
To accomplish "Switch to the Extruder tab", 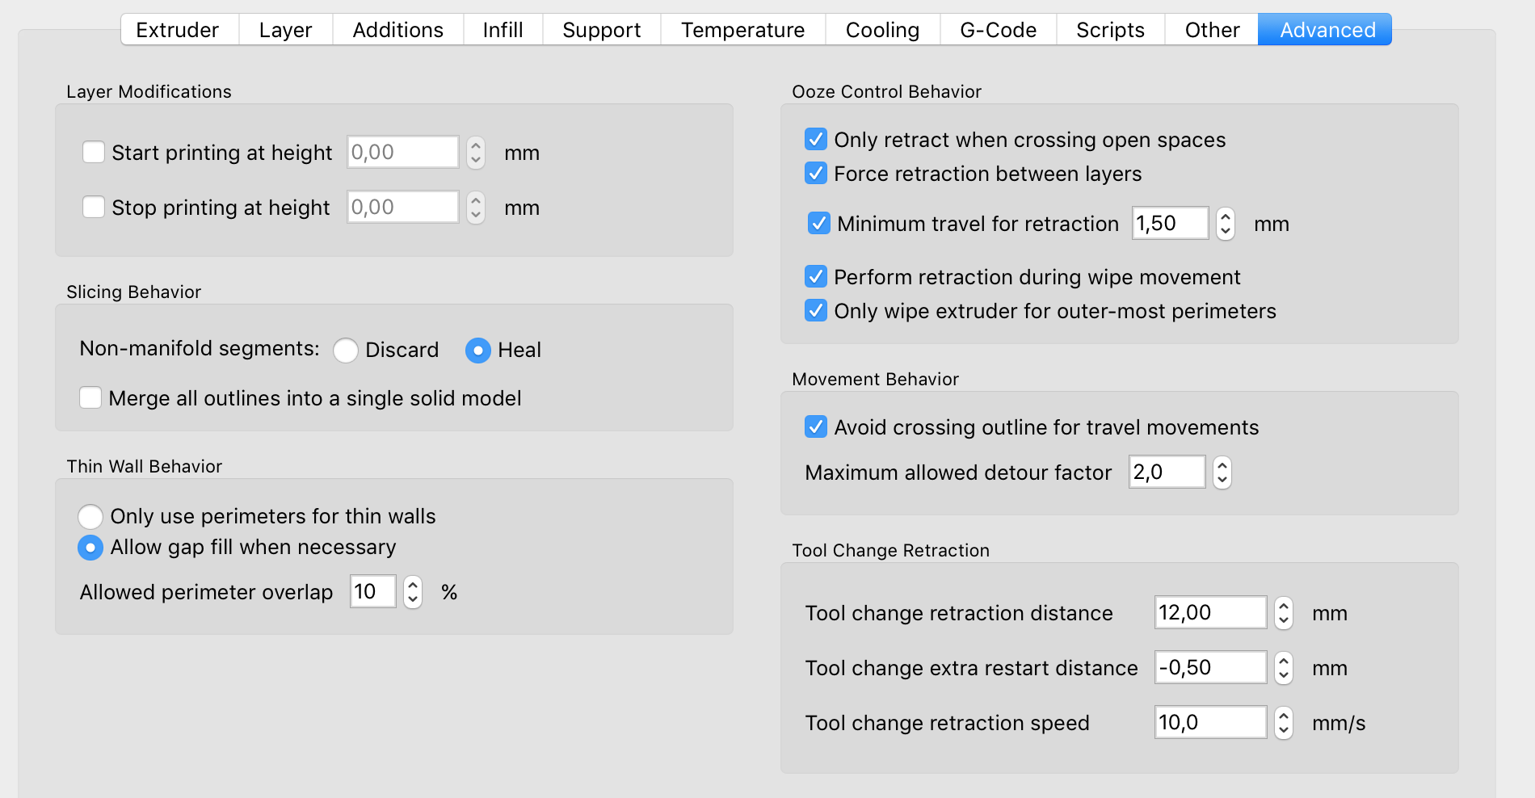I will [x=178, y=30].
